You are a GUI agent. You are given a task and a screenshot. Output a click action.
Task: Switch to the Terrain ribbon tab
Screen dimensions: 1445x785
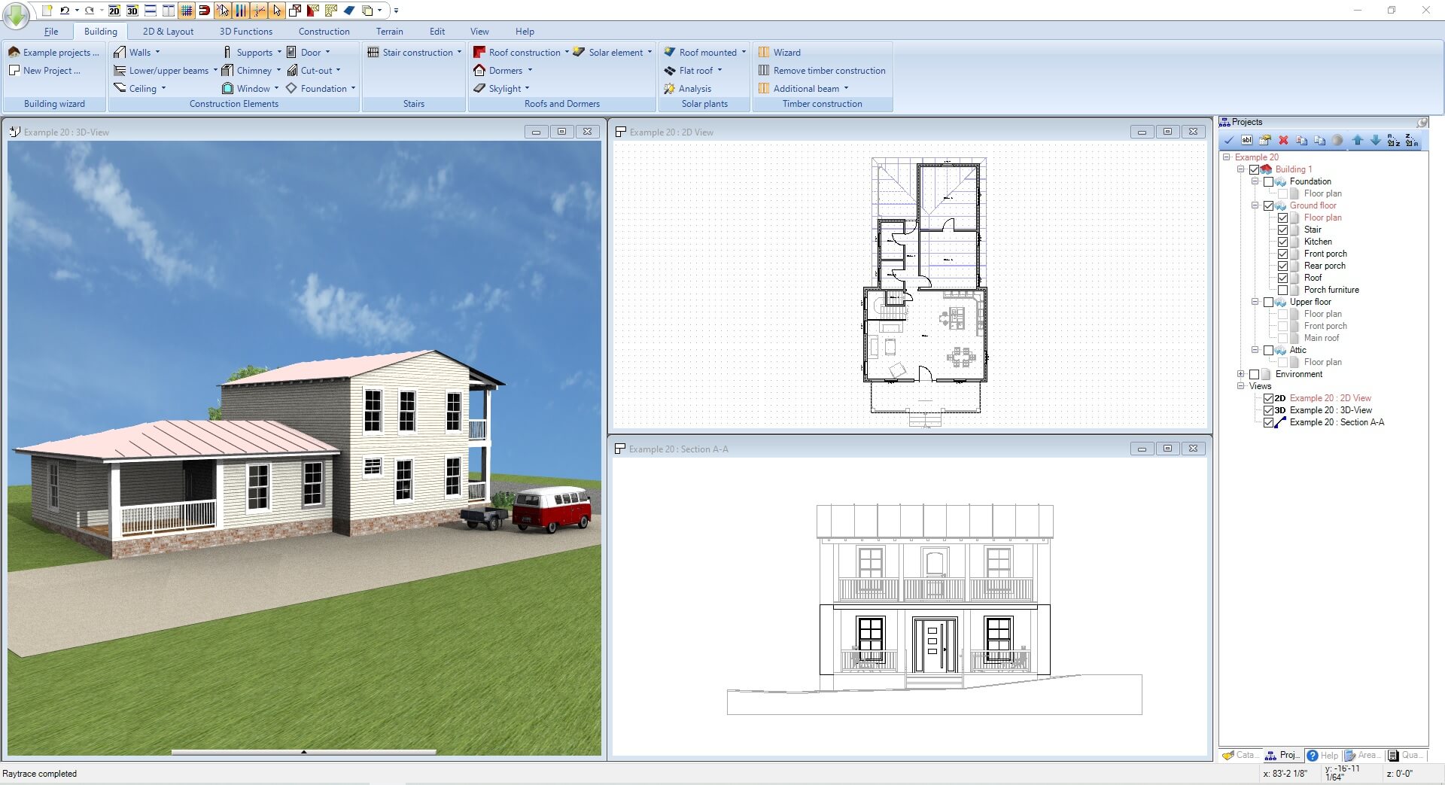(390, 31)
